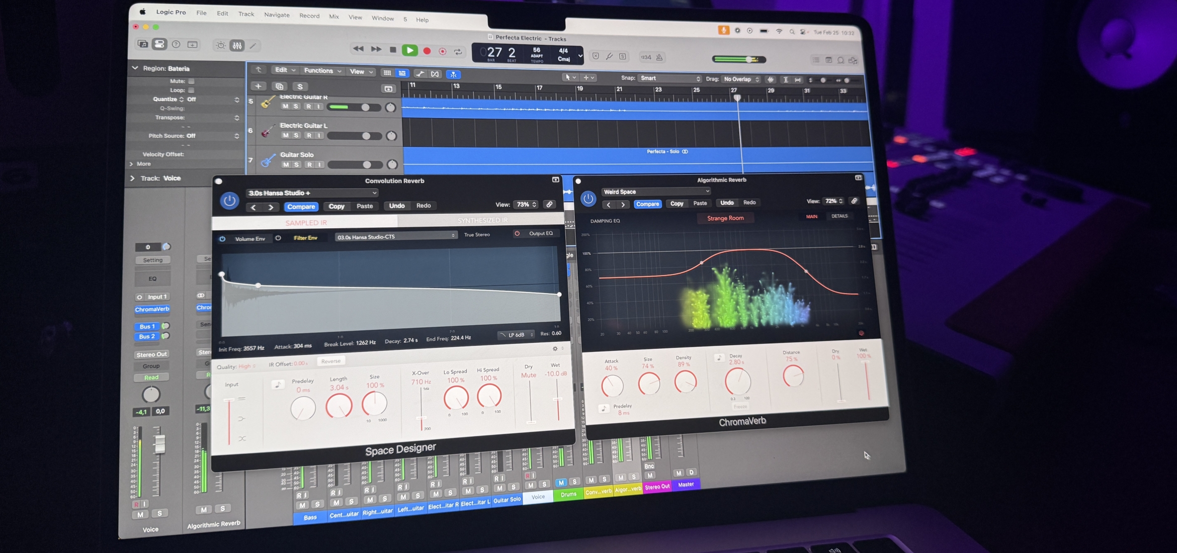Click the Apple Loops browser icon

click(840, 60)
